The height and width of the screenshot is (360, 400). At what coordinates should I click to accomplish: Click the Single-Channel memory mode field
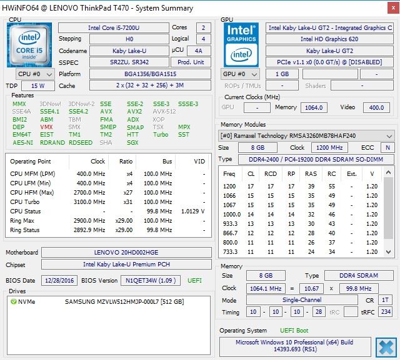[302, 300]
